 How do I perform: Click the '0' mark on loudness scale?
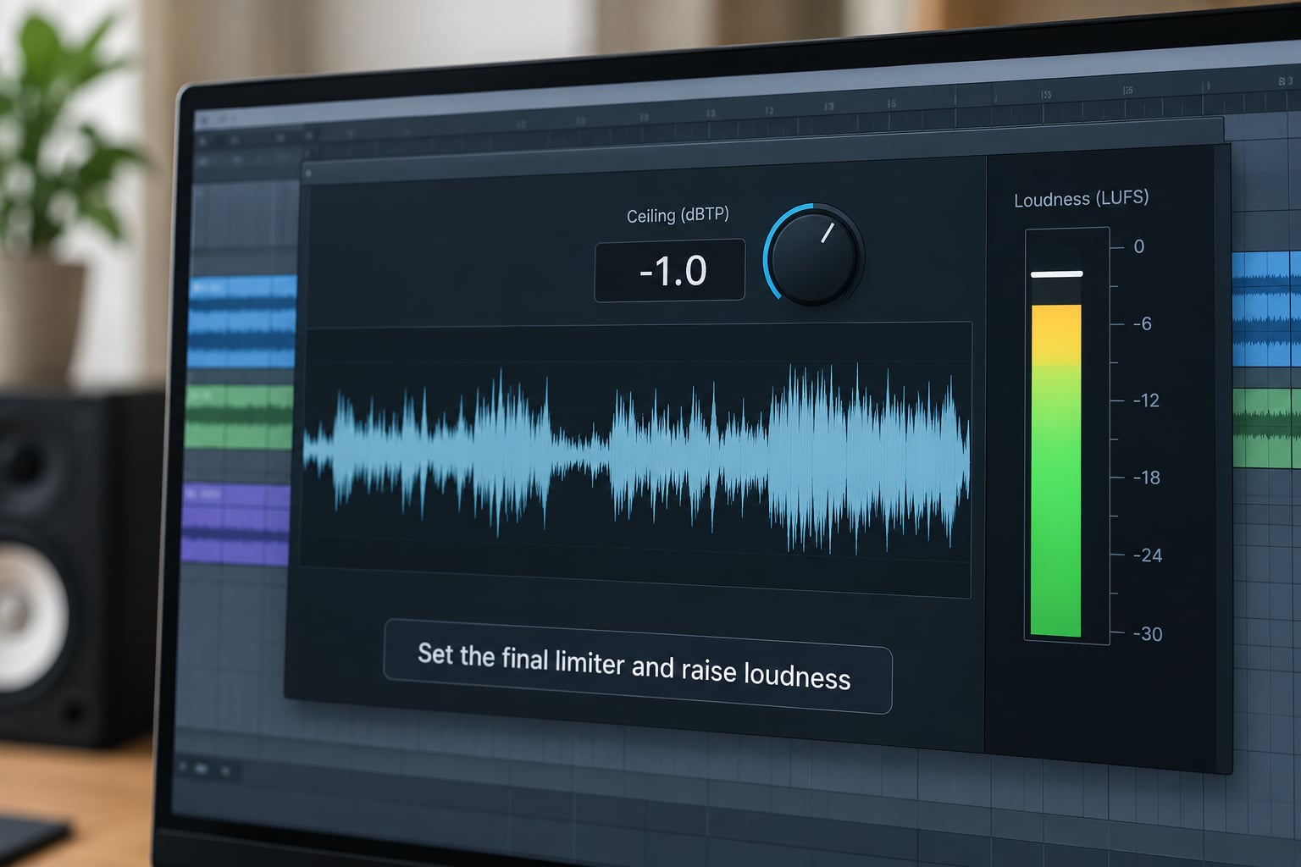pyautogui.click(x=1138, y=246)
